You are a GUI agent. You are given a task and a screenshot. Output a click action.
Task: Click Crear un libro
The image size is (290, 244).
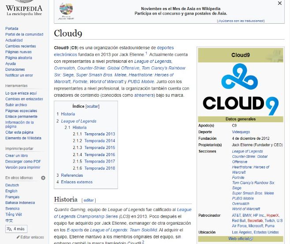pyautogui.click(x=17, y=156)
